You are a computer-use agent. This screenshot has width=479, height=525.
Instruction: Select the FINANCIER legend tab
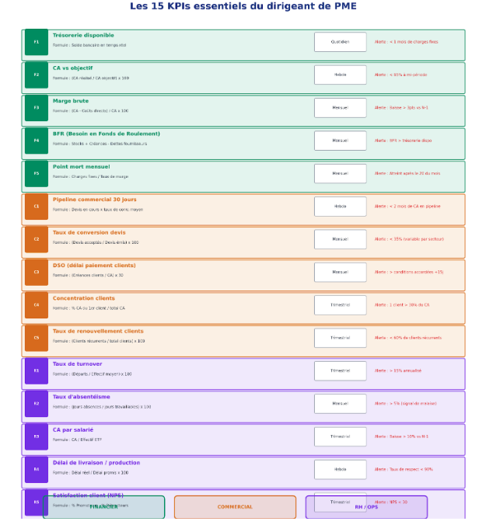[x=103, y=507]
